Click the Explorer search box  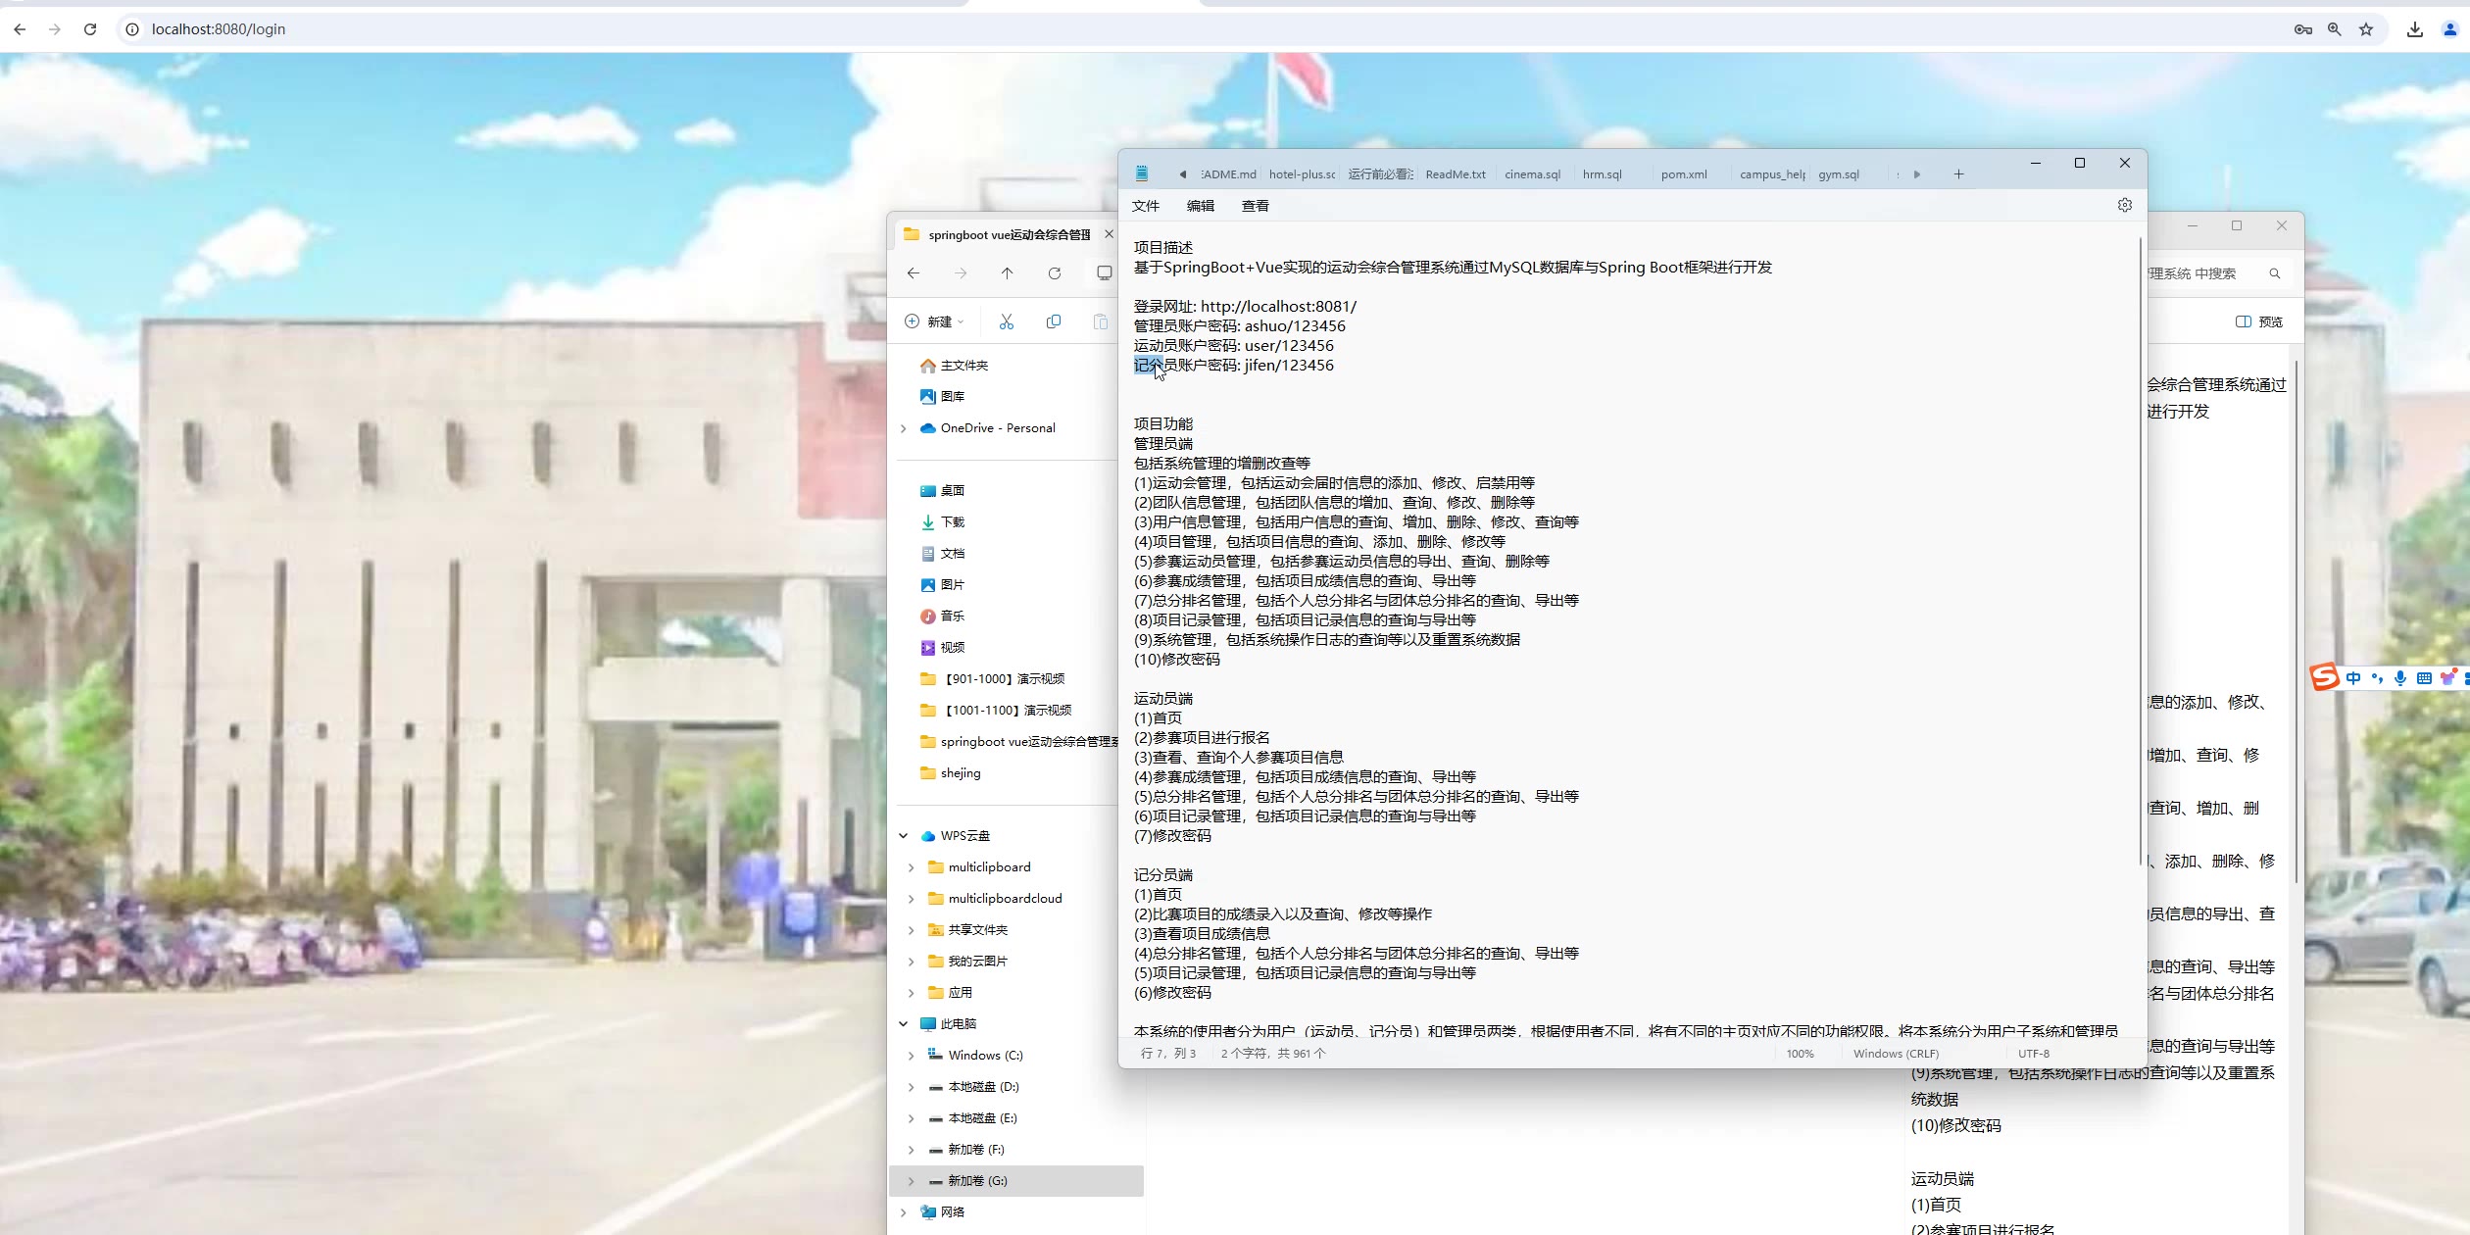tap(2215, 273)
